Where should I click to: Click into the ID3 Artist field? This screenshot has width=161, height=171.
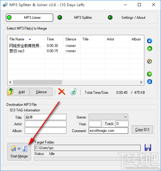45,124
